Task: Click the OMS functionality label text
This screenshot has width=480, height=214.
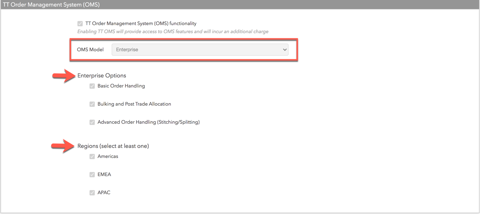Action: [x=141, y=23]
